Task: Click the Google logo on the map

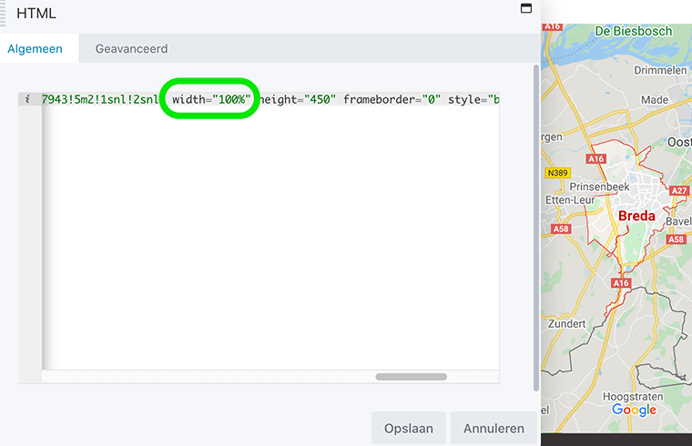Action: (634, 410)
